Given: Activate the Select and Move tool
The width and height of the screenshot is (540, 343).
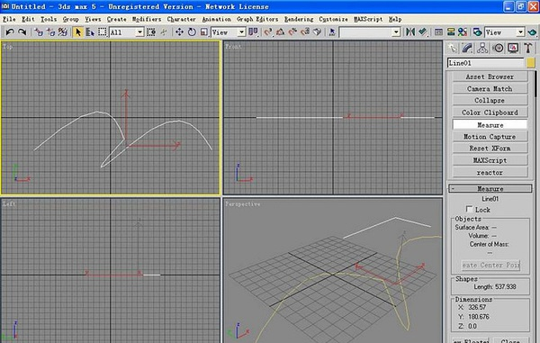Looking at the screenshot, I should pos(179,32).
